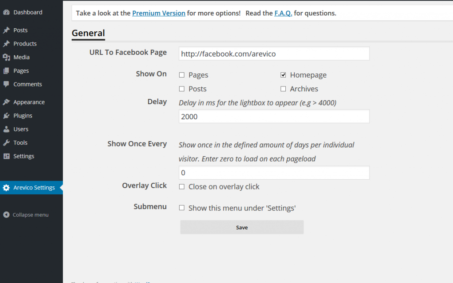
Task: Click the Posts pin icon
Action: pos(6,30)
